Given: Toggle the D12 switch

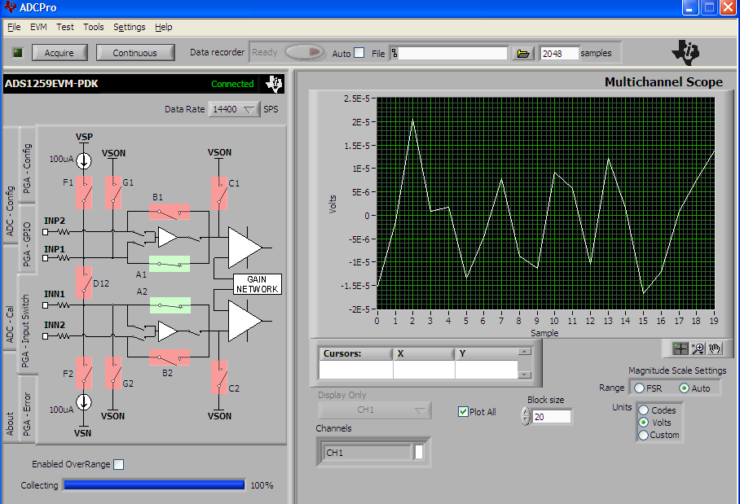Looking at the screenshot, I should click(x=84, y=283).
